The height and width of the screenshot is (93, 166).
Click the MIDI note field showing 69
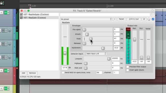pos(99,73)
